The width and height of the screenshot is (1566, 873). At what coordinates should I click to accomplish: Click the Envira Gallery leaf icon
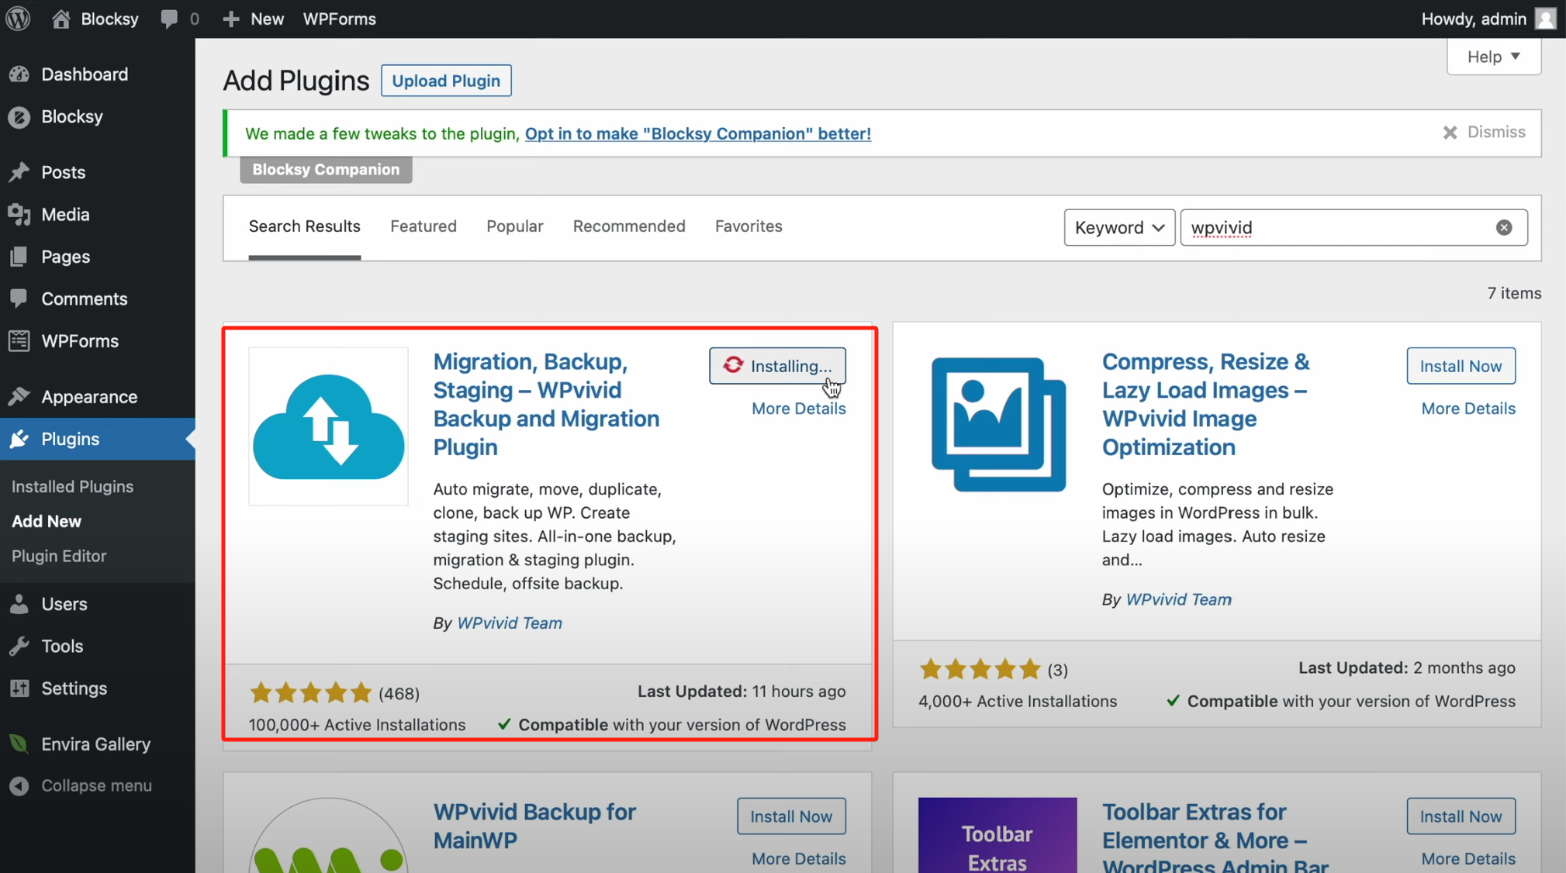click(x=19, y=744)
